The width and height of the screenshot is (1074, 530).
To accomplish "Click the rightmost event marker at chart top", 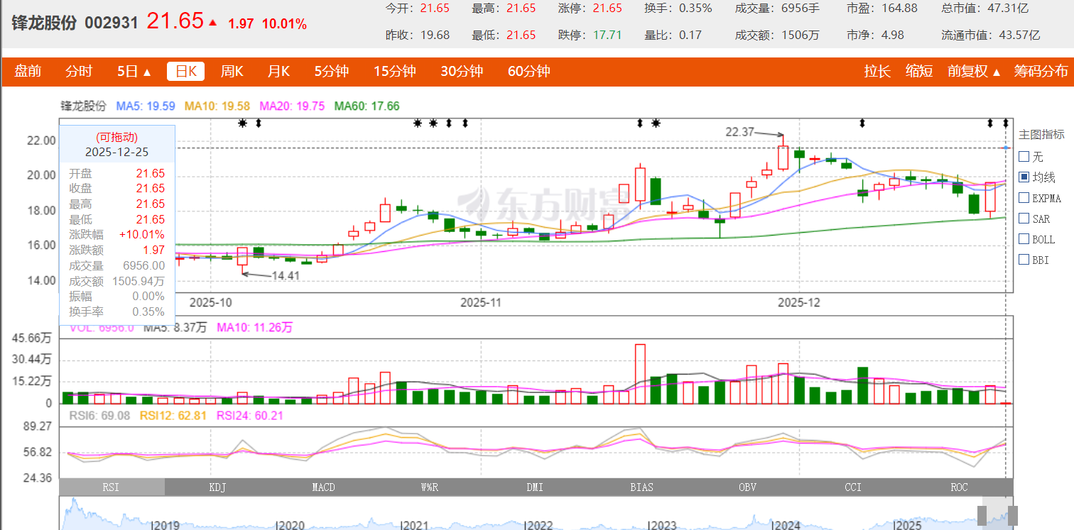I will pos(1006,123).
